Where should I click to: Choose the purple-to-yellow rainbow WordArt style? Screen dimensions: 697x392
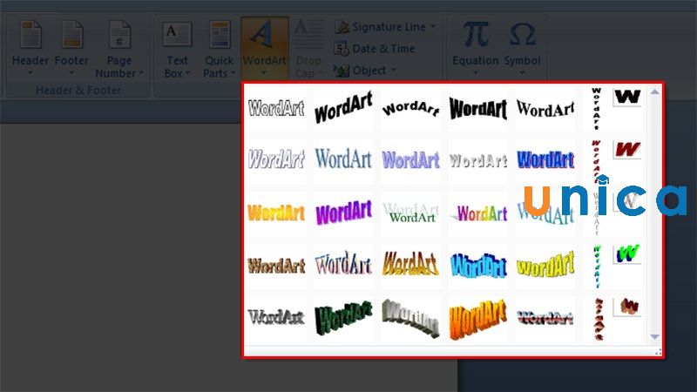click(477, 213)
